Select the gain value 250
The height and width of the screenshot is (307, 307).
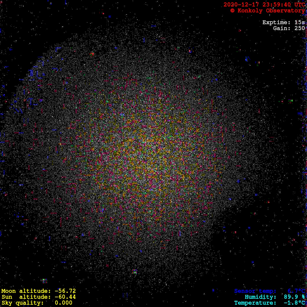click(300, 28)
